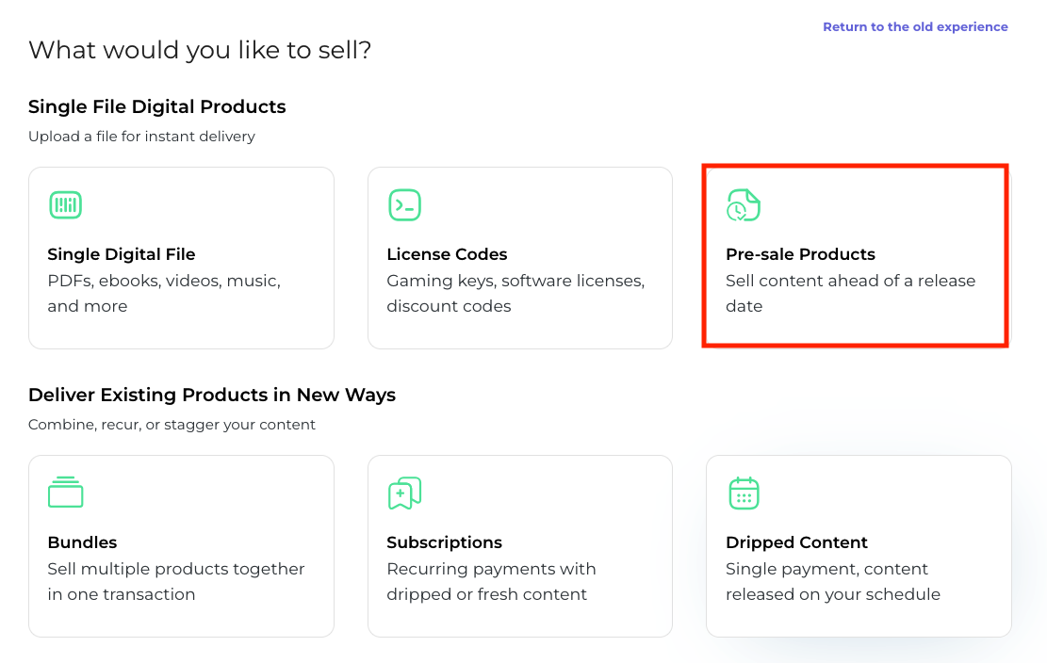Click the terminal prompt icon for License Codes
This screenshot has width=1047, height=663.
(x=404, y=205)
